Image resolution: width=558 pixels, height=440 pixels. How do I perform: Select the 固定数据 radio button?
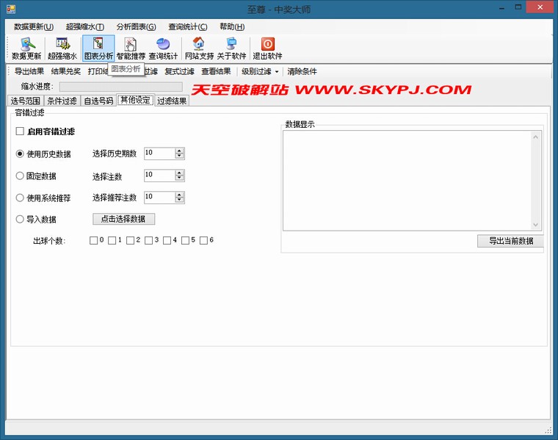[x=21, y=176]
